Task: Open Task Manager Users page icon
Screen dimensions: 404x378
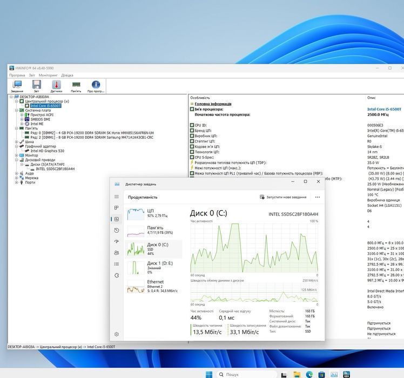Action: 117,253
